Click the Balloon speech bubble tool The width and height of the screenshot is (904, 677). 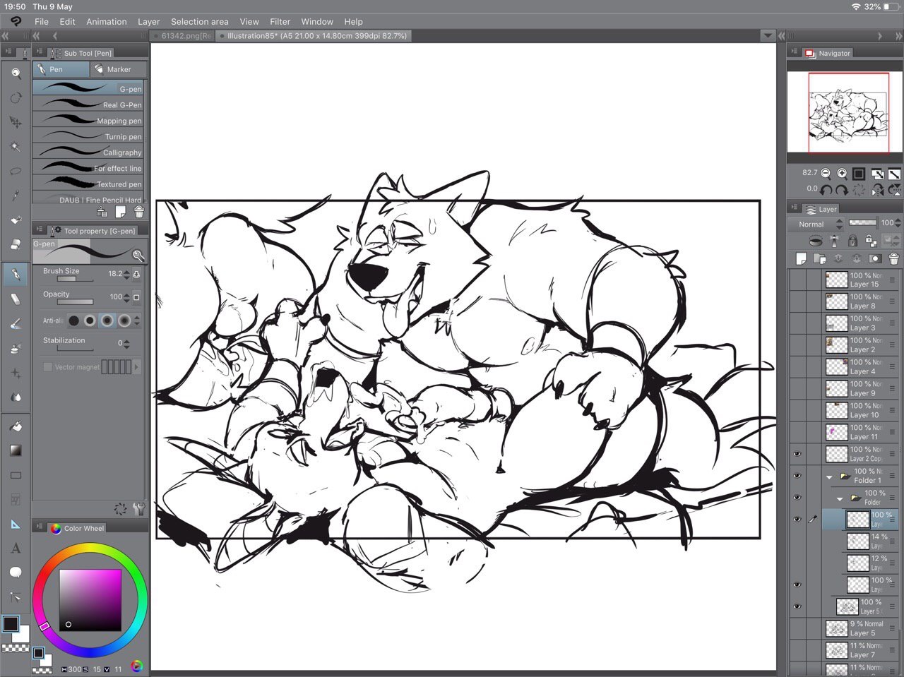pyautogui.click(x=16, y=572)
